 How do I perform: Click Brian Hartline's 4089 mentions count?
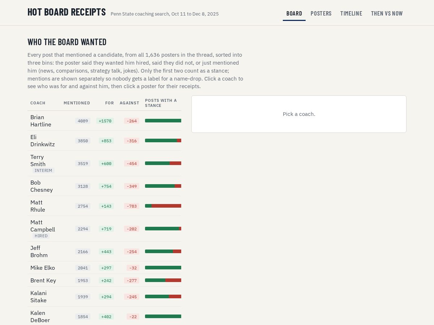click(x=83, y=121)
